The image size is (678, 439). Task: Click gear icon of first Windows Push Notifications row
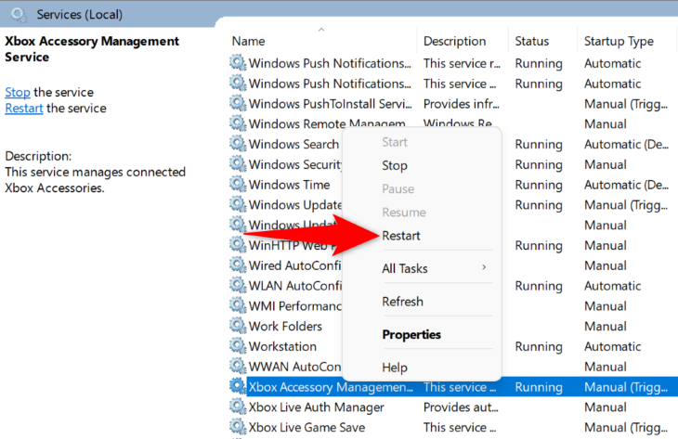(x=238, y=63)
